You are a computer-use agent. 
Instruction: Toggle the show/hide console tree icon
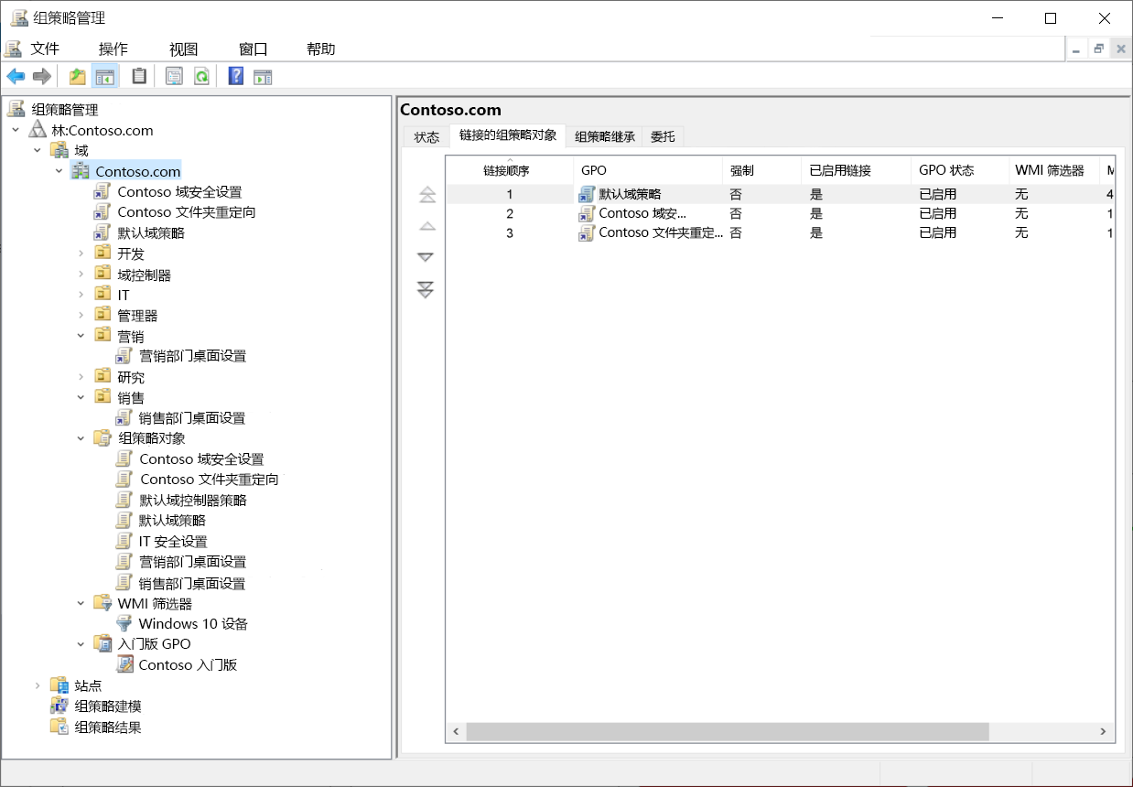[105, 77]
